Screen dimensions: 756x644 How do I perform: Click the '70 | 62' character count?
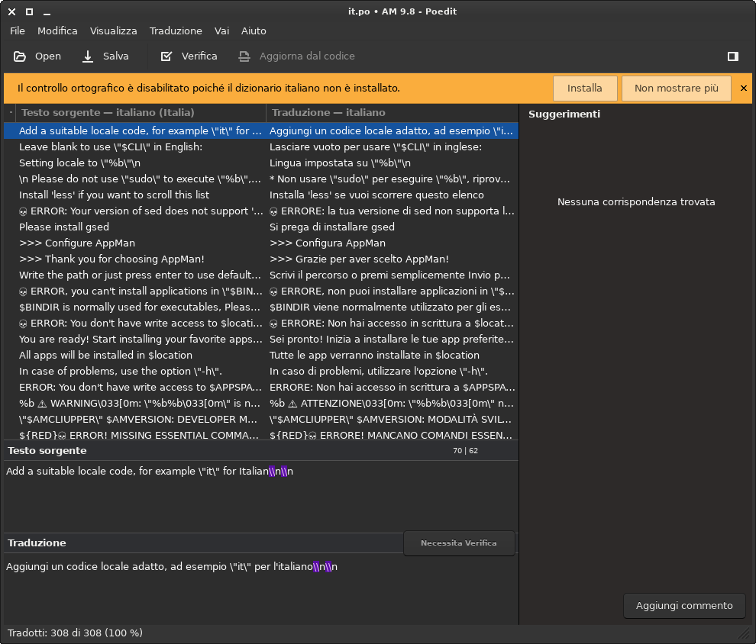465,451
